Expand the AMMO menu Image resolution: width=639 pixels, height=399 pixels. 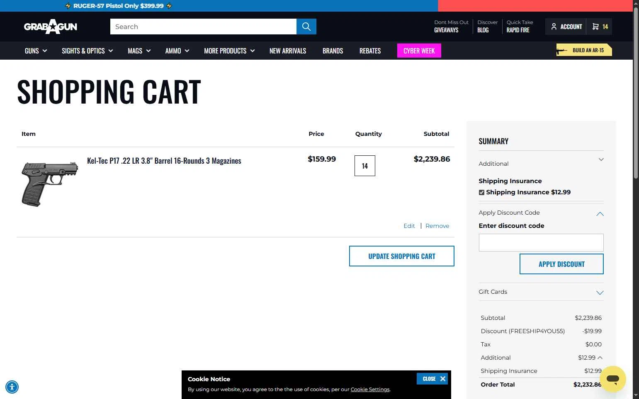(x=177, y=51)
